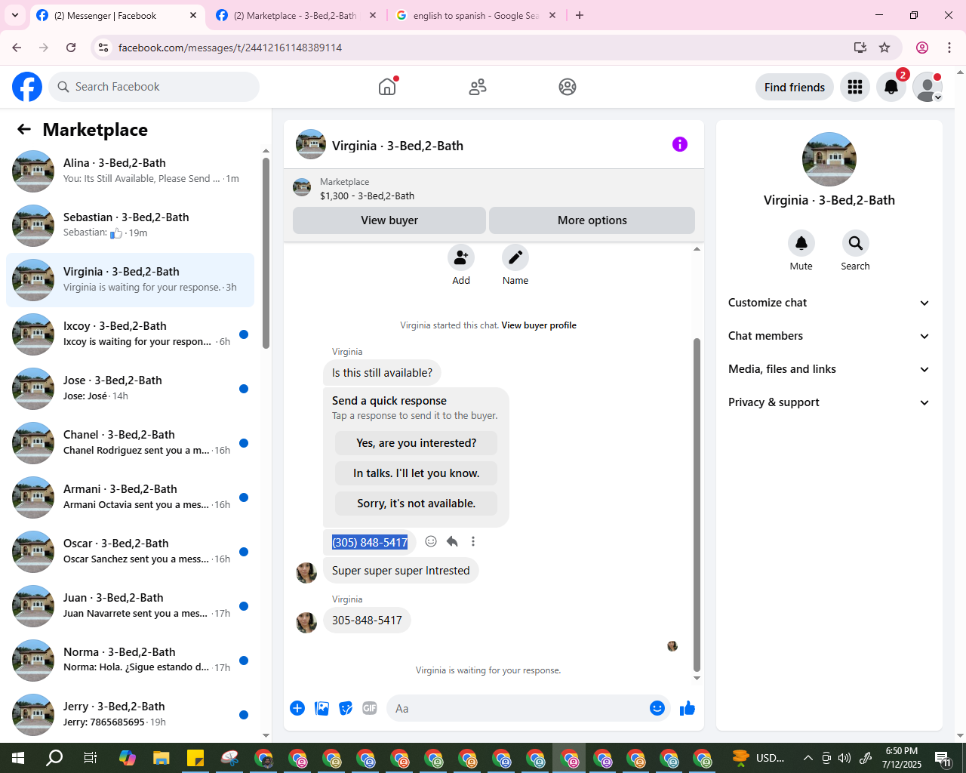Screen dimensions: 966x773
Task: Open conversation information purple icon
Action: (x=680, y=144)
